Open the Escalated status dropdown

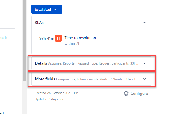47,9
